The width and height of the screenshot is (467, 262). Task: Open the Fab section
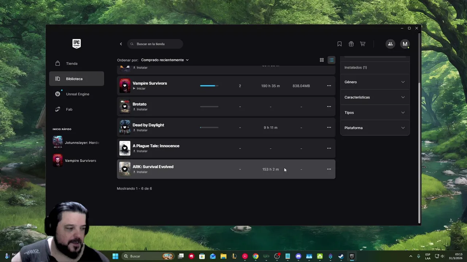pos(77,109)
